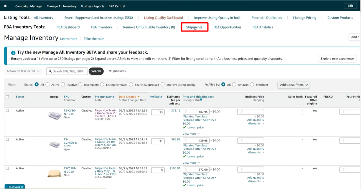The image size is (361, 189).
Task: Open FBA Analytics
Action: tap(263, 27)
